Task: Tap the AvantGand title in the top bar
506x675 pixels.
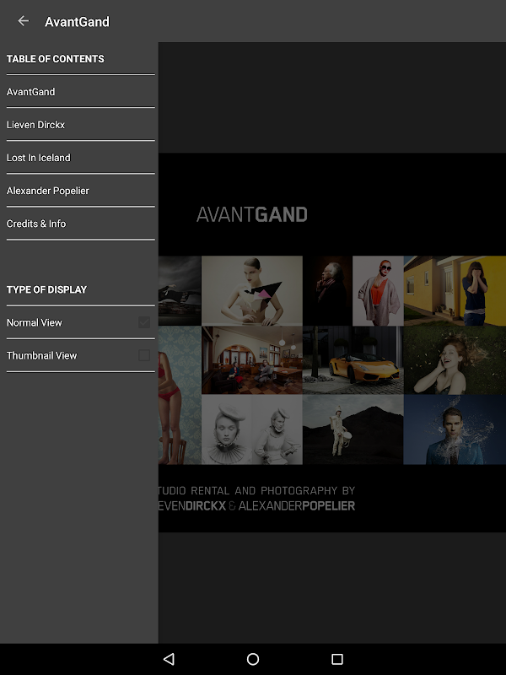Action: coord(77,22)
